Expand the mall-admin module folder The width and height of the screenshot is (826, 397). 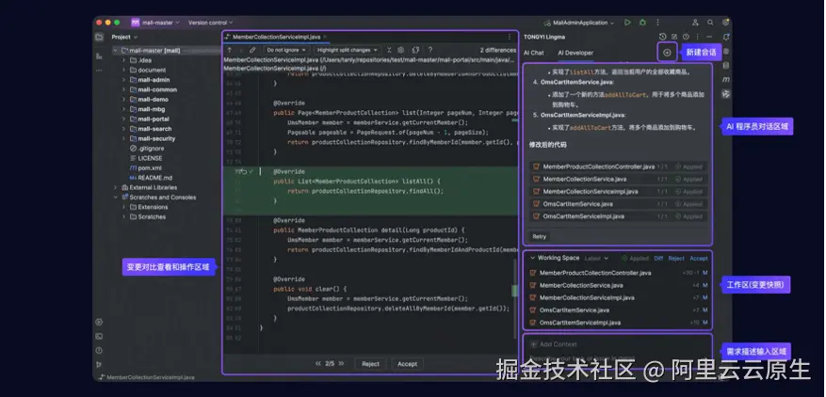(x=123, y=80)
